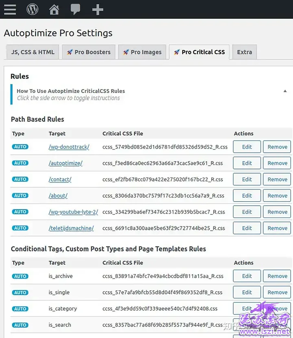Viewport: 293px width, 338px height.
Task: Select ccss_334299ba6ef73476c2312b939b5bcac7_R.css file name
Action: [164, 212]
